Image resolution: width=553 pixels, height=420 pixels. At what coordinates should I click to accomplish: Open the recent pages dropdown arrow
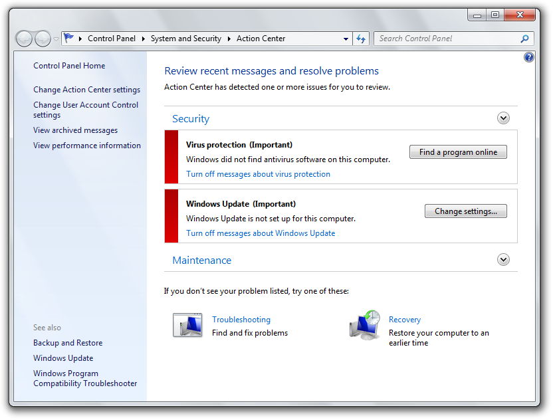(56, 39)
